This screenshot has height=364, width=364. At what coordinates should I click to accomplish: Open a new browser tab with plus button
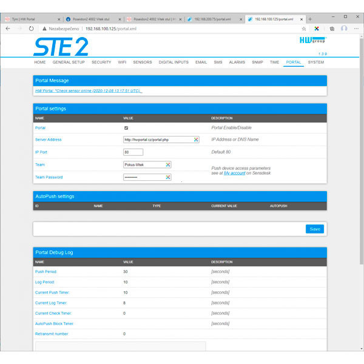point(310,19)
